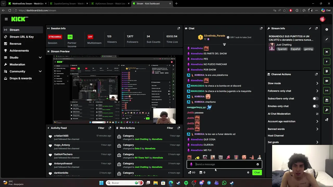Image resolution: width=333 pixels, height=187 pixels.
Task: Expand the Community sidebar section
Action: pyautogui.click(x=40, y=71)
